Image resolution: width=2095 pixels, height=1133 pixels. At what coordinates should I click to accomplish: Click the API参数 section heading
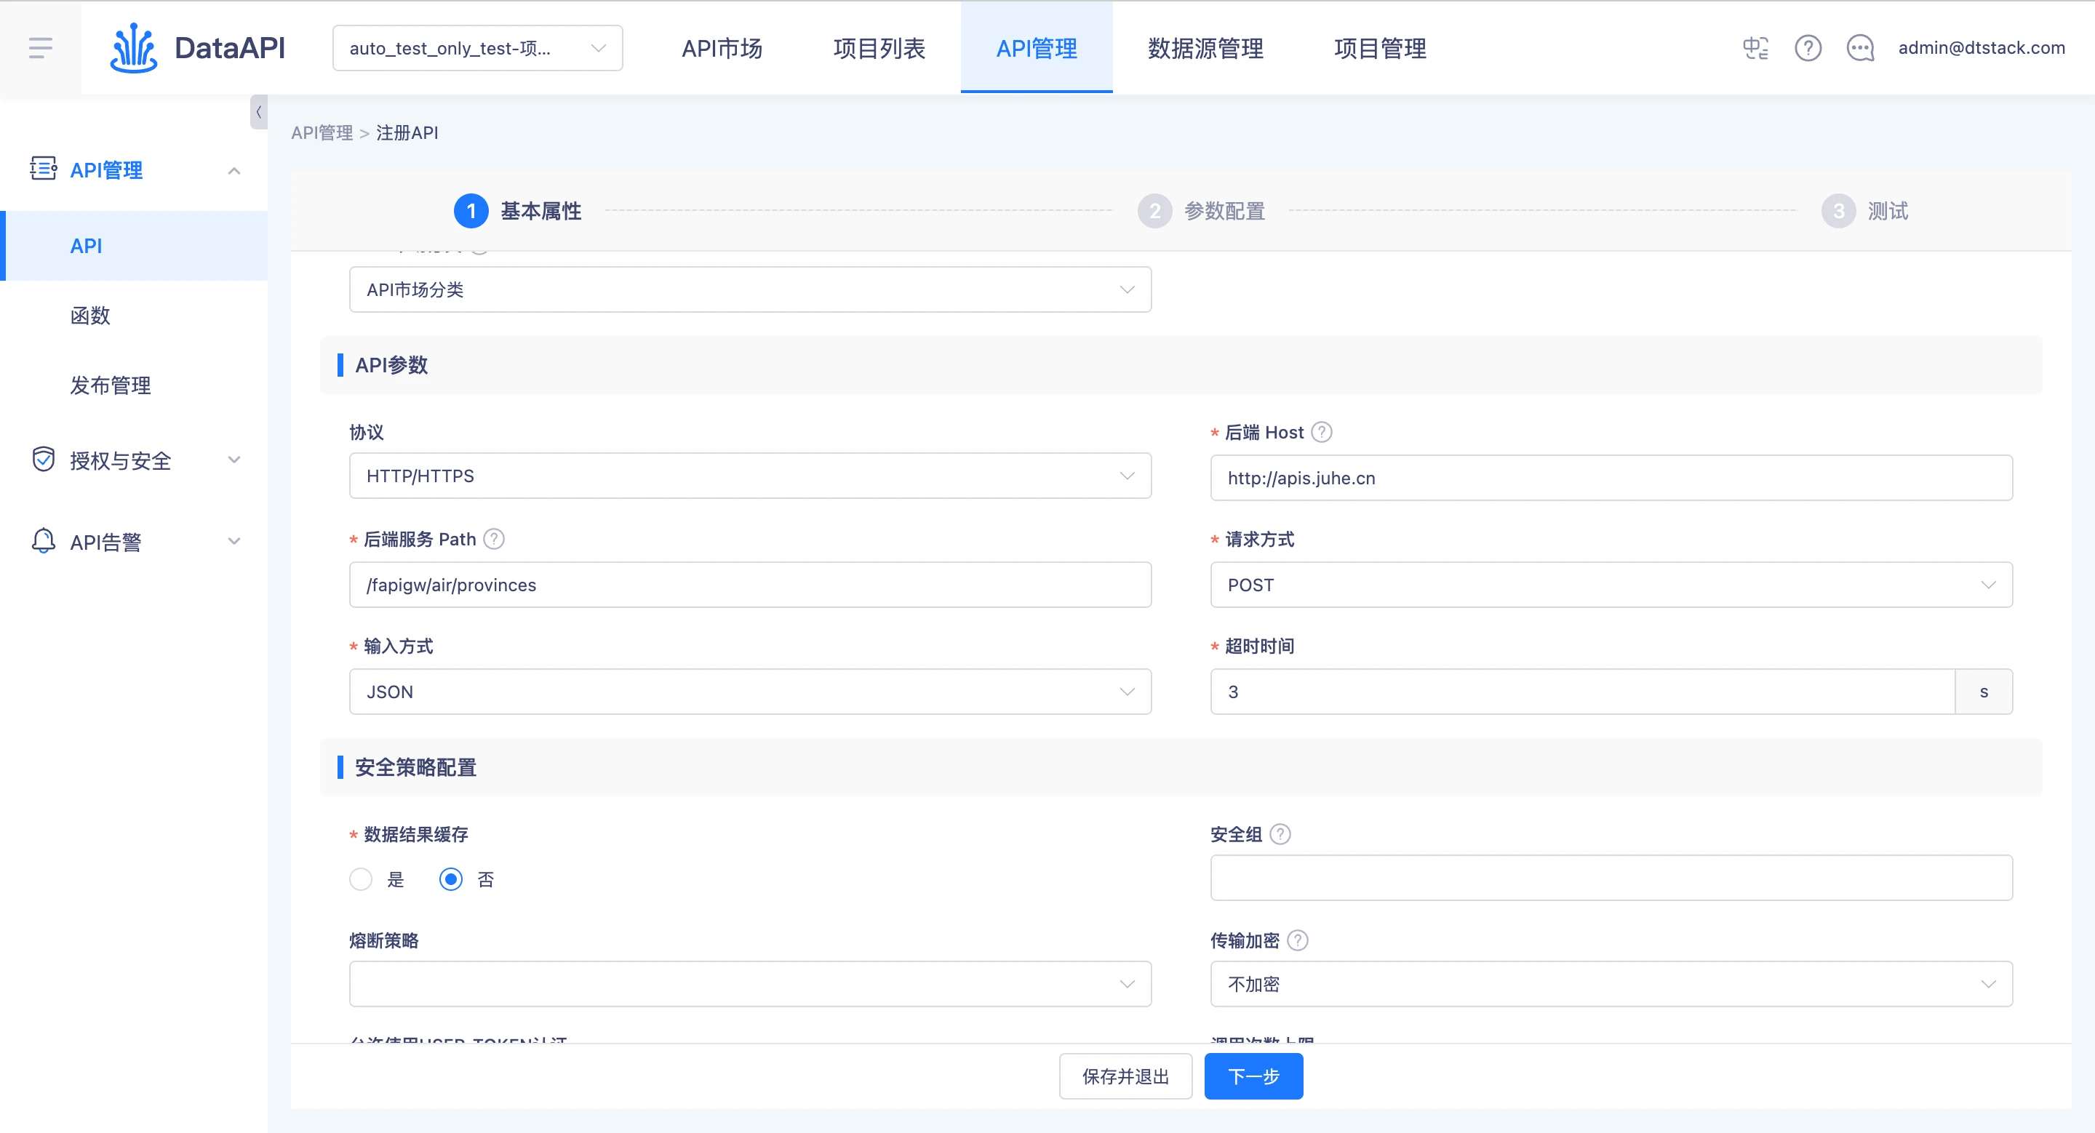point(391,365)
